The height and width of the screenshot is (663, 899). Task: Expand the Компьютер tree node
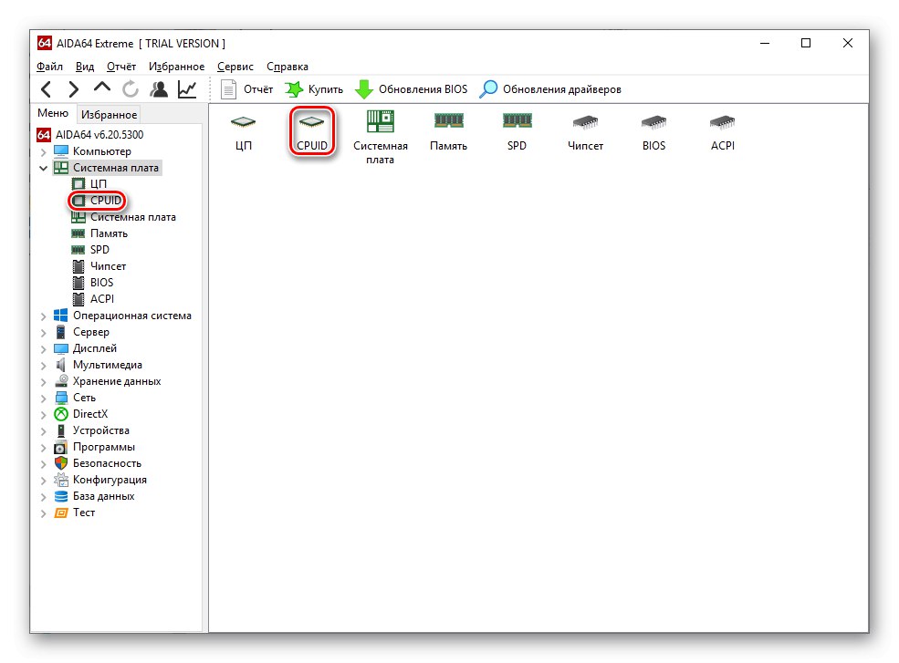pyautogui.click(x=44, y=152)
